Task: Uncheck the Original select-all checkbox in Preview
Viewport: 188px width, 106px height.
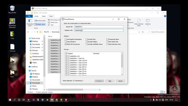Action: click(67, 53)
